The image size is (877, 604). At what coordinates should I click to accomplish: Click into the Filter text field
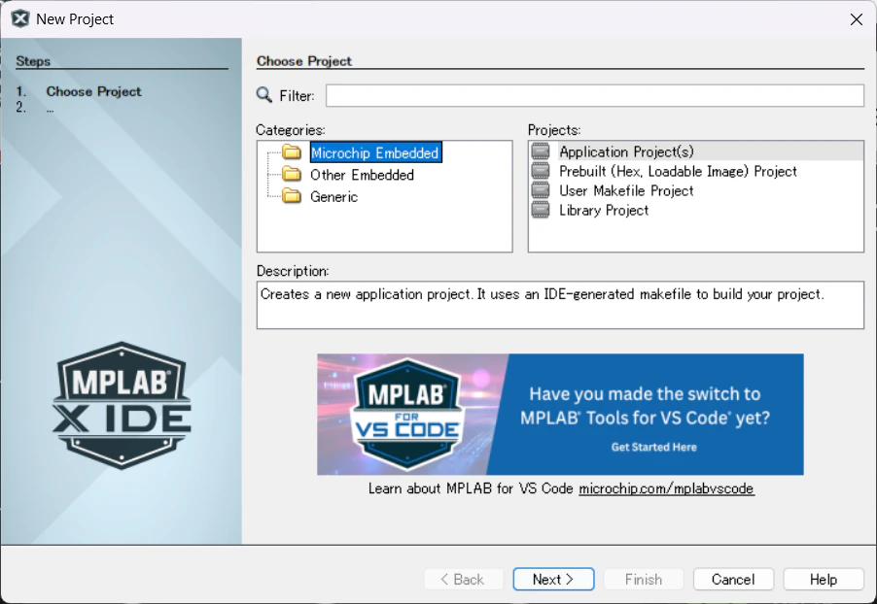point(594,95)
